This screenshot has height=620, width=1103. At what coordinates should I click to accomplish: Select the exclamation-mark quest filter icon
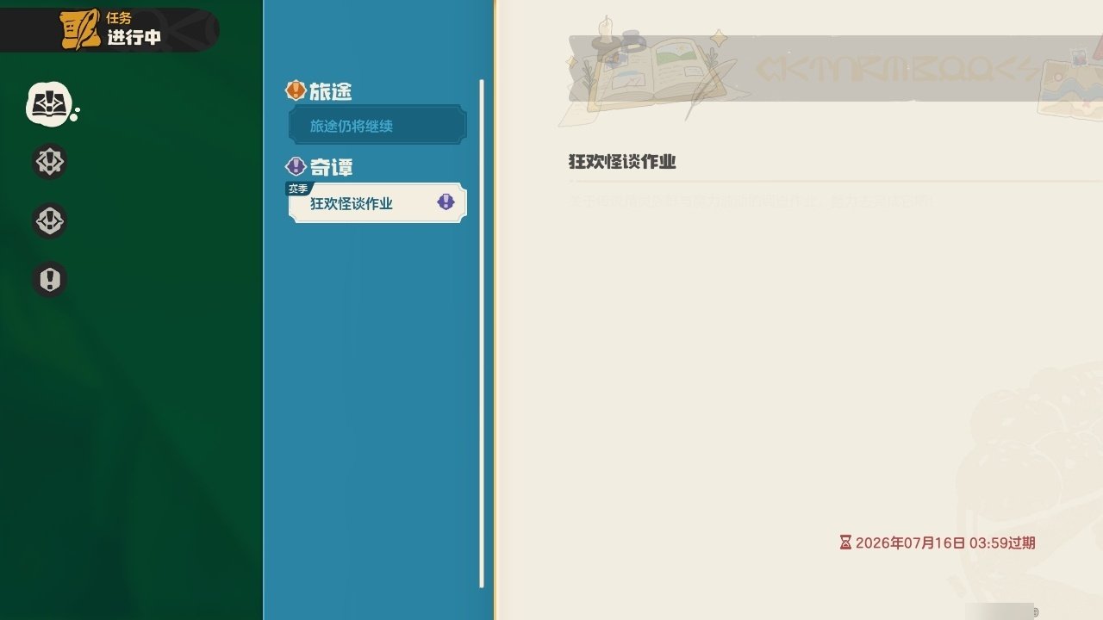point(49,280)
